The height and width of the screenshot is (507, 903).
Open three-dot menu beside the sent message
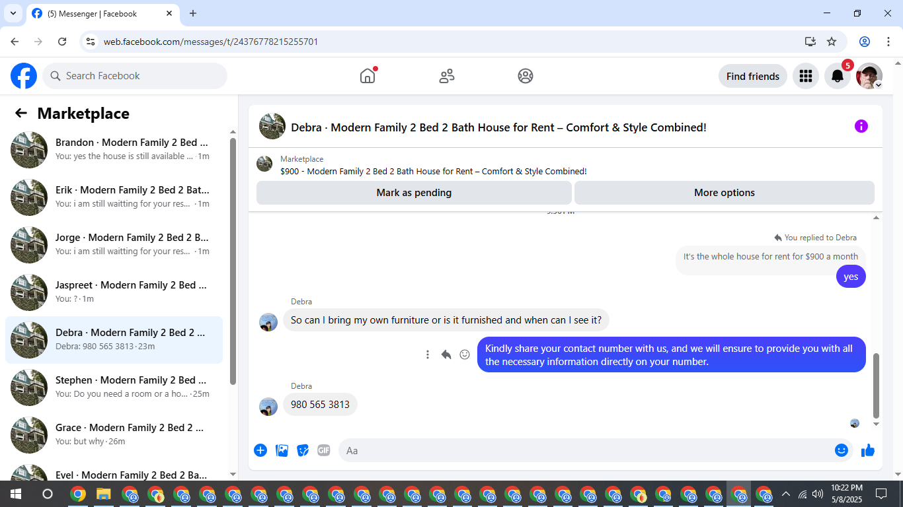coord(428,355)
